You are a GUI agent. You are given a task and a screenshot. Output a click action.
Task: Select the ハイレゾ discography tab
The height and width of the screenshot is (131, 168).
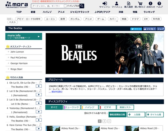coord(89,107)
